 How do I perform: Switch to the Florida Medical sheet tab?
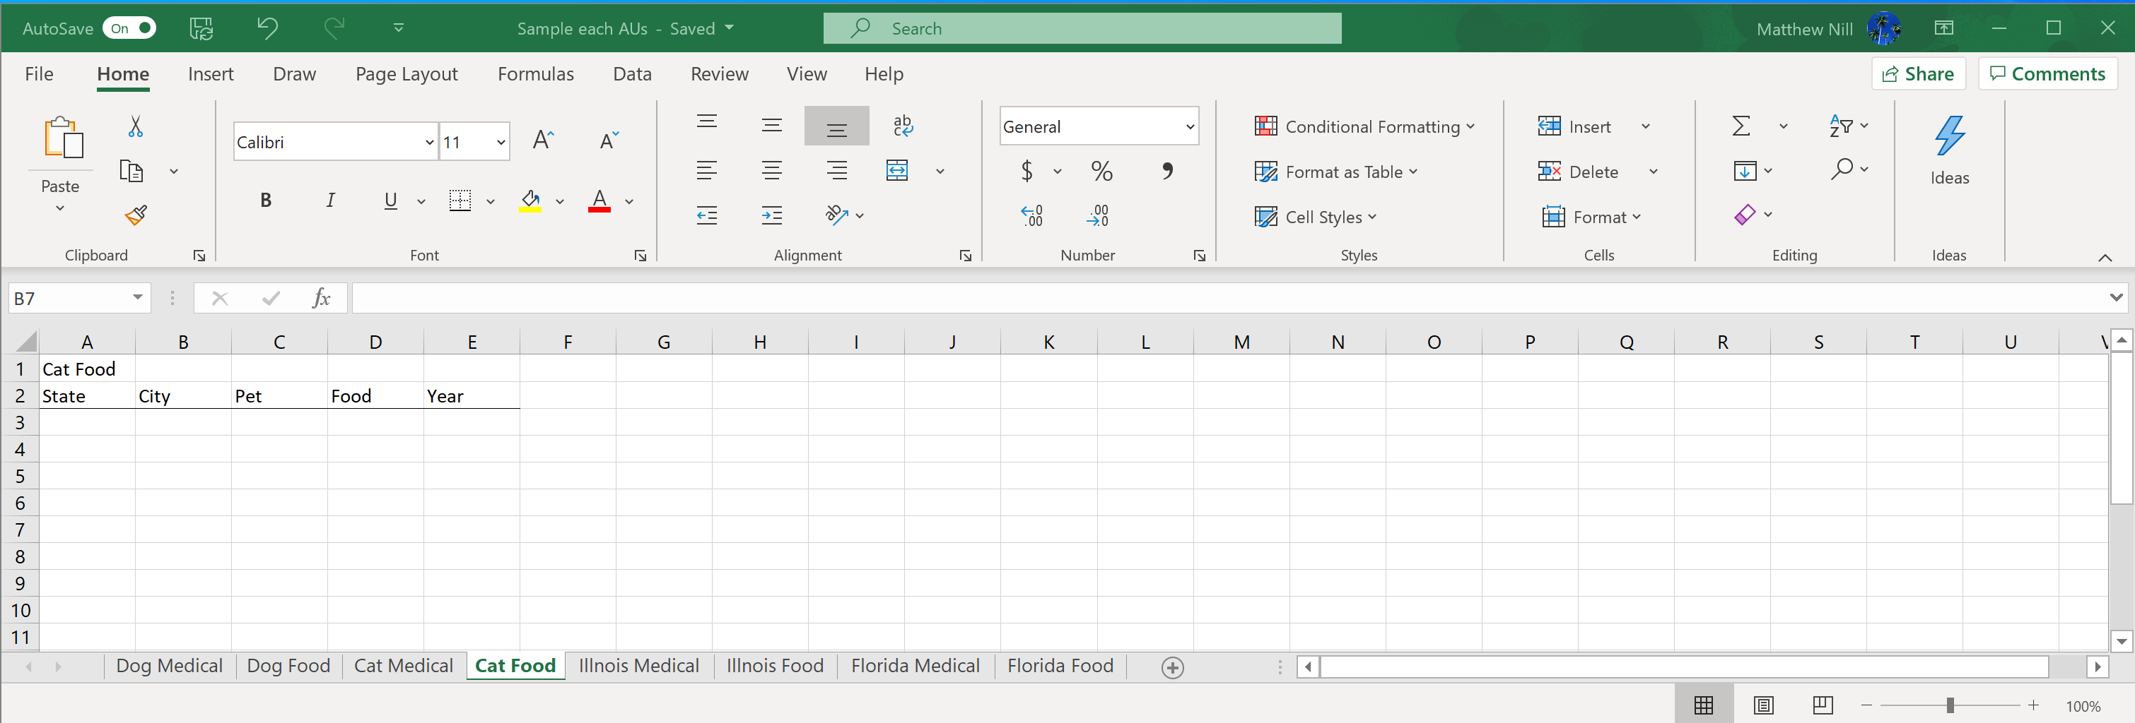pyautogui.click(x=915, y=666)
